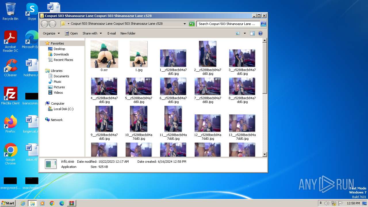Select Local Disk (C:) in the navigation pane
Screen dimensions: 368x207
pyautogui.click(x=63, y=109)
